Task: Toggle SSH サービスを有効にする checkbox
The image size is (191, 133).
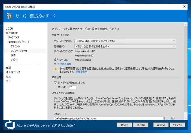Action: [56, 83]
